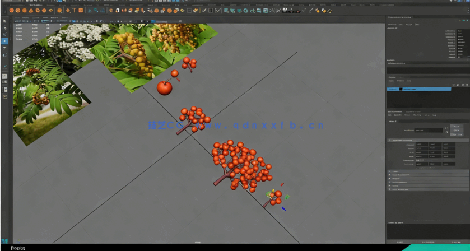Click the text input field beside the three buttons

[x=429, y=131]
